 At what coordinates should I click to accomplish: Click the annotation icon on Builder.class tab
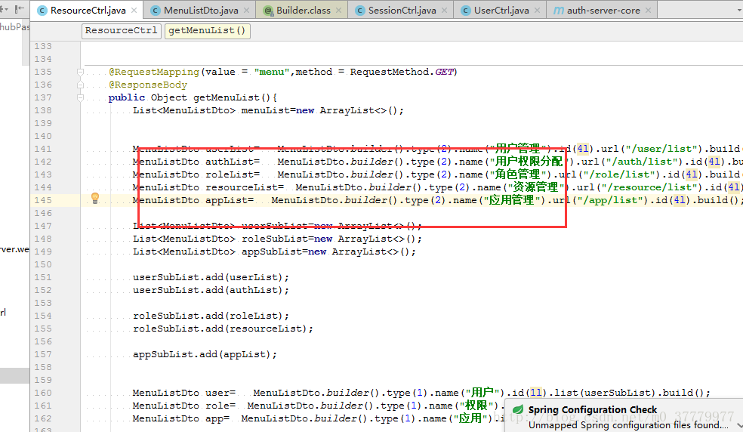click(x=268, y=11)
